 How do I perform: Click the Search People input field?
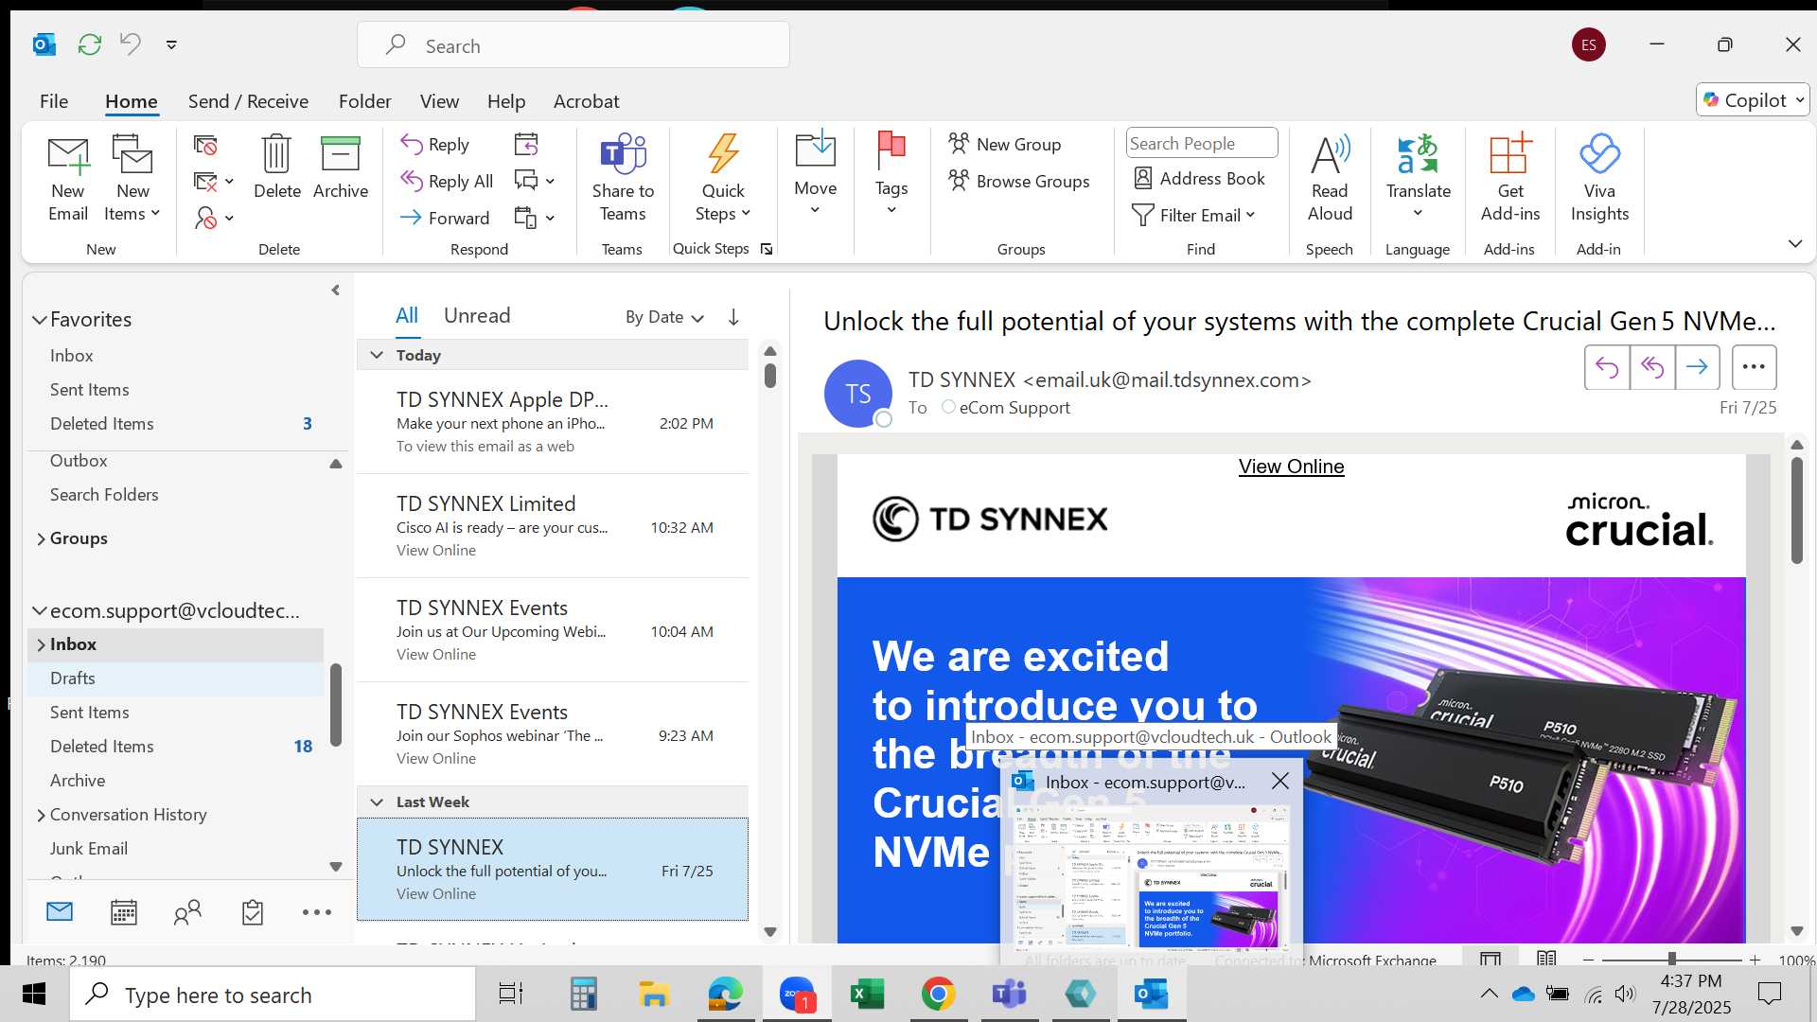(x=1201, y=143)
